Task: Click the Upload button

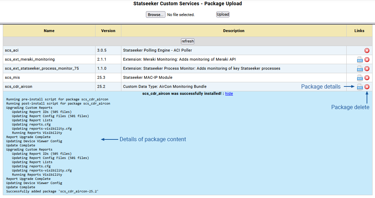Action: pyautogui.click(x=222, y=14)
